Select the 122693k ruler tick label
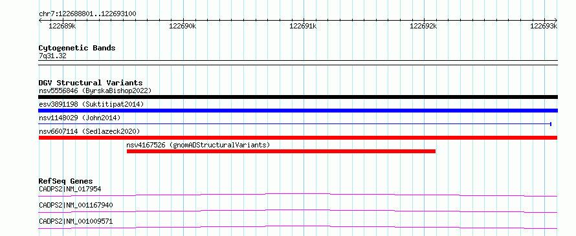The image size is (576, 236). (x=544, y=26)
